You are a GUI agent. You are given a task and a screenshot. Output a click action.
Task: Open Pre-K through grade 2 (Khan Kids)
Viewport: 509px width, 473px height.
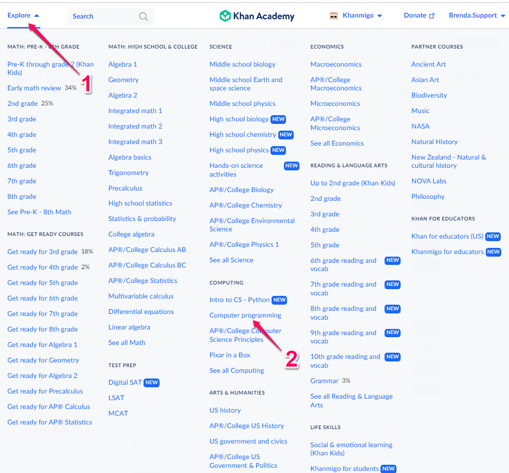pyautogui.click(x=51, y=69)
